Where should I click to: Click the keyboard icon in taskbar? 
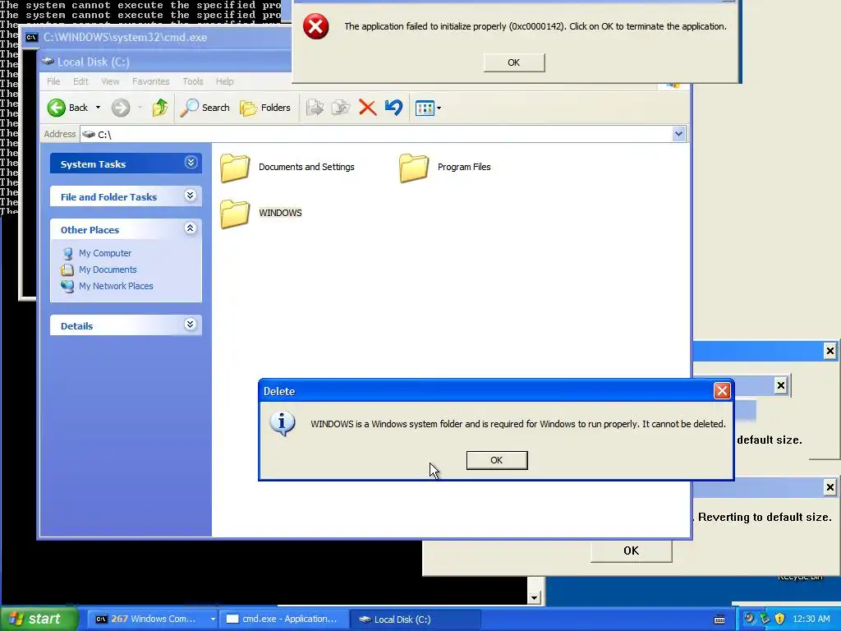[719, 619]
